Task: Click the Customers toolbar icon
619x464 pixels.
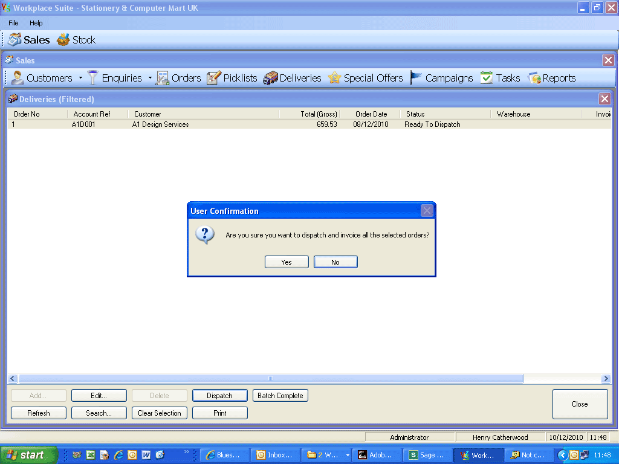Action: [x=18, y=78]
